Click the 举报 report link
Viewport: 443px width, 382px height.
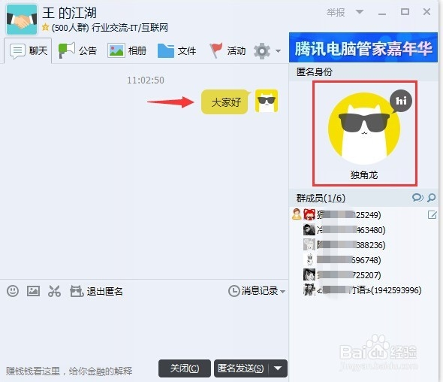point(336,13)
